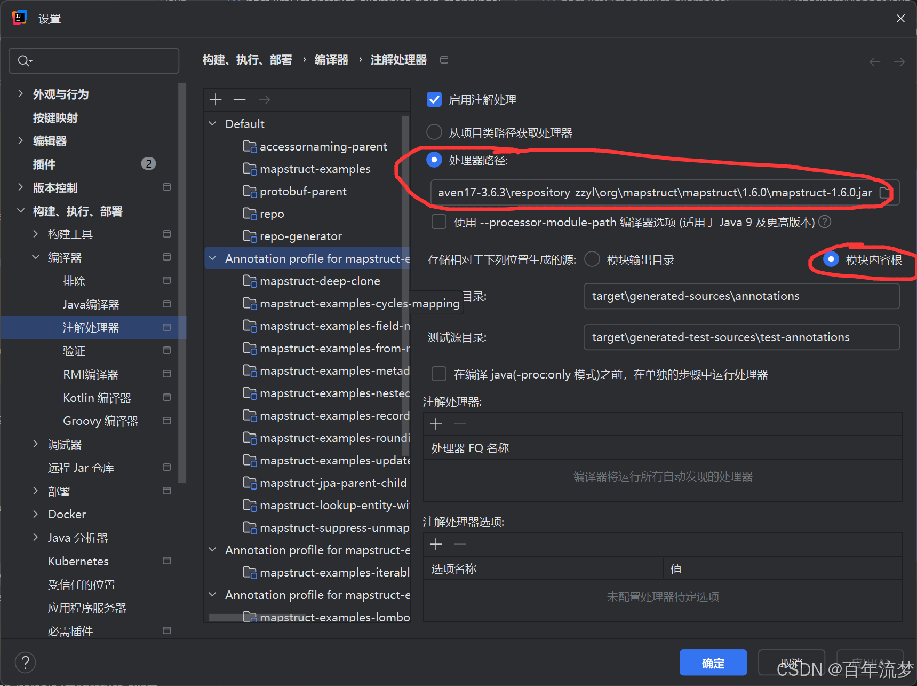This screenshot has width=917, height=686.
Task: Add a processor FQ name with the plus icon
Action: point(435,424)
